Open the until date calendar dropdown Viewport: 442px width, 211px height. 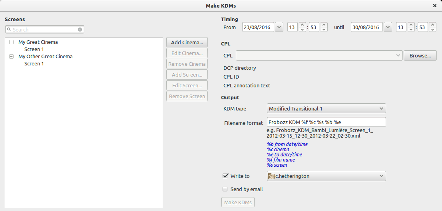(388, 27)
